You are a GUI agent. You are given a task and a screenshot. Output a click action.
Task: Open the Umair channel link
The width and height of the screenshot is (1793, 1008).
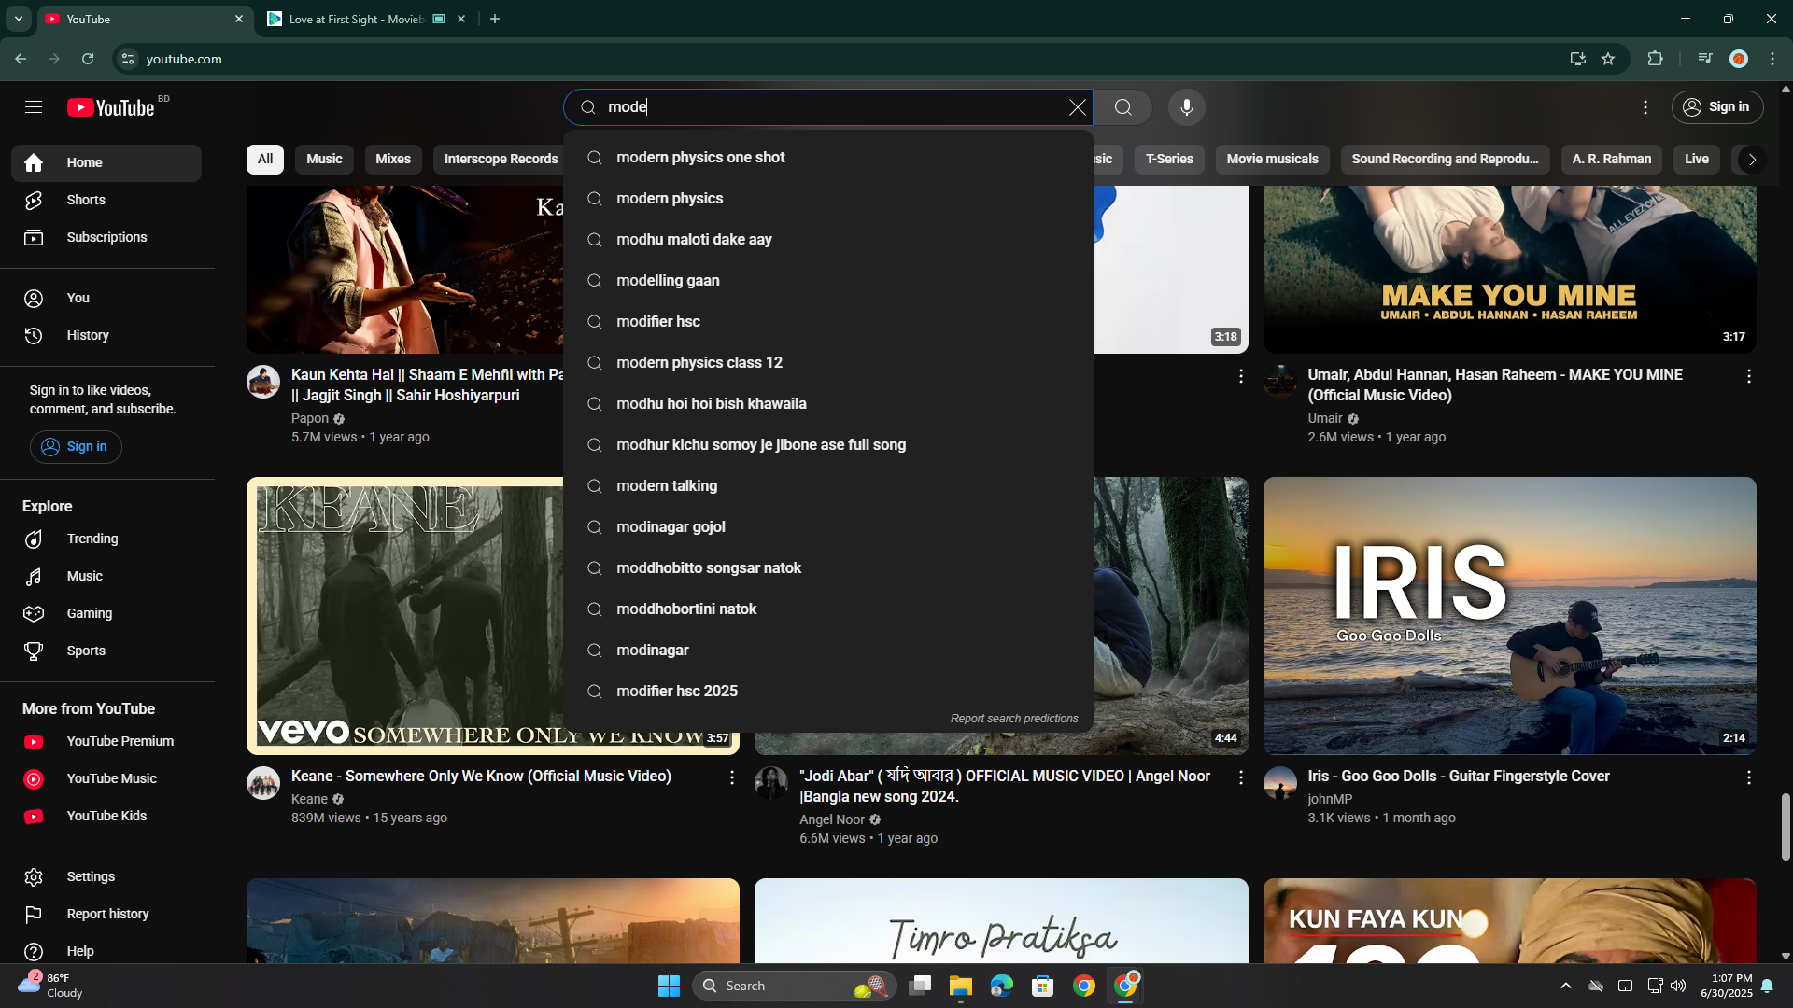(1324, 419)
